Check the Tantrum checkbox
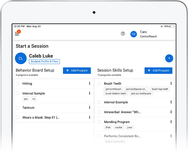 tap(18, 107)
